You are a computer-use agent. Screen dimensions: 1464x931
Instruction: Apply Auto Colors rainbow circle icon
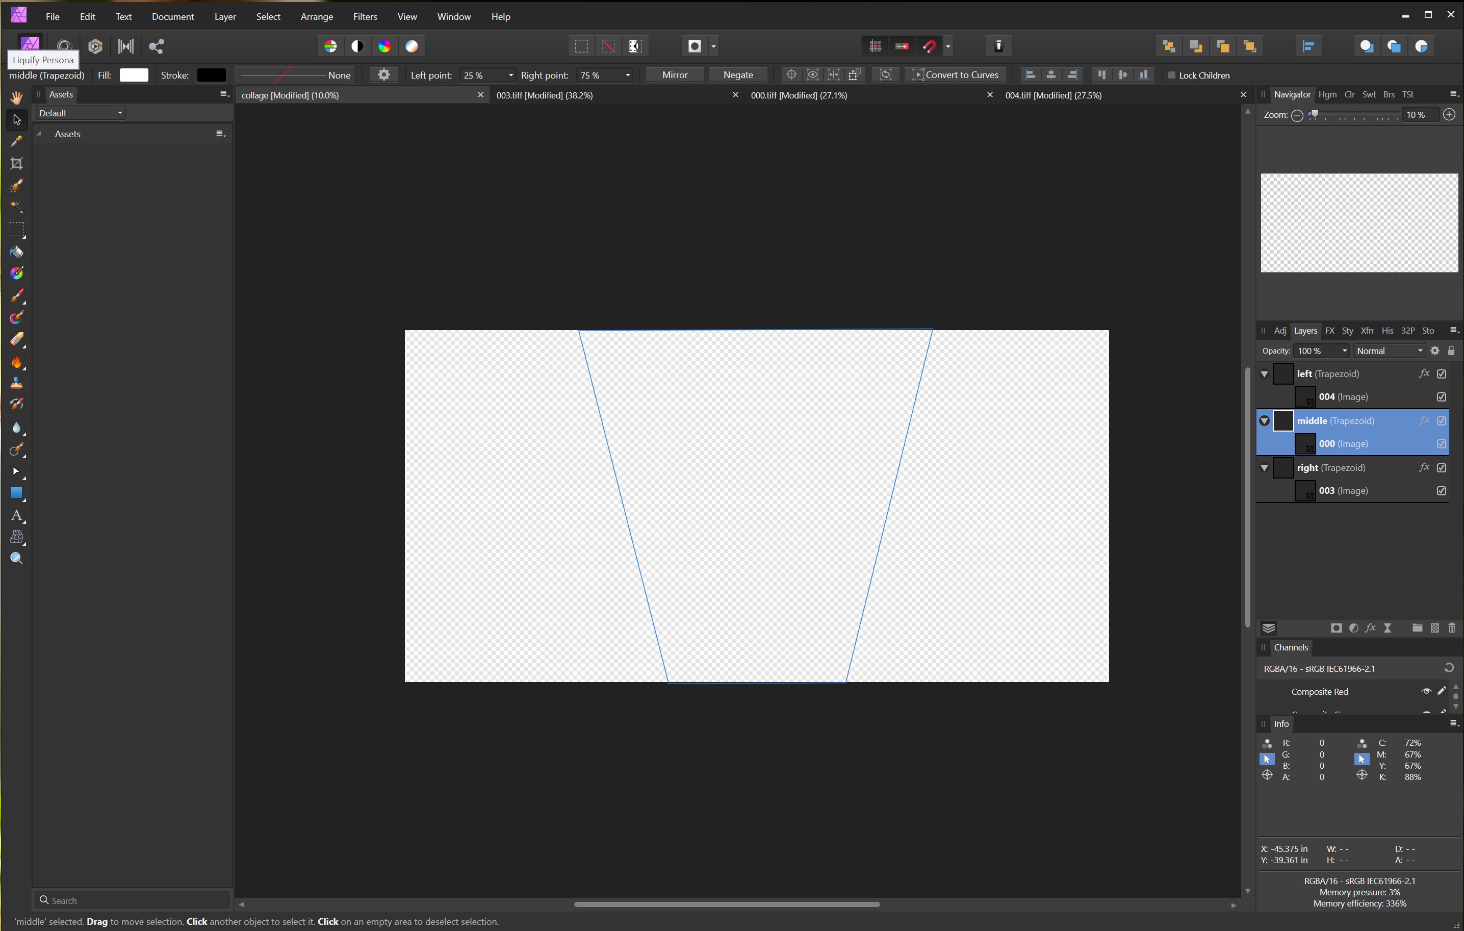click(385, 46)
